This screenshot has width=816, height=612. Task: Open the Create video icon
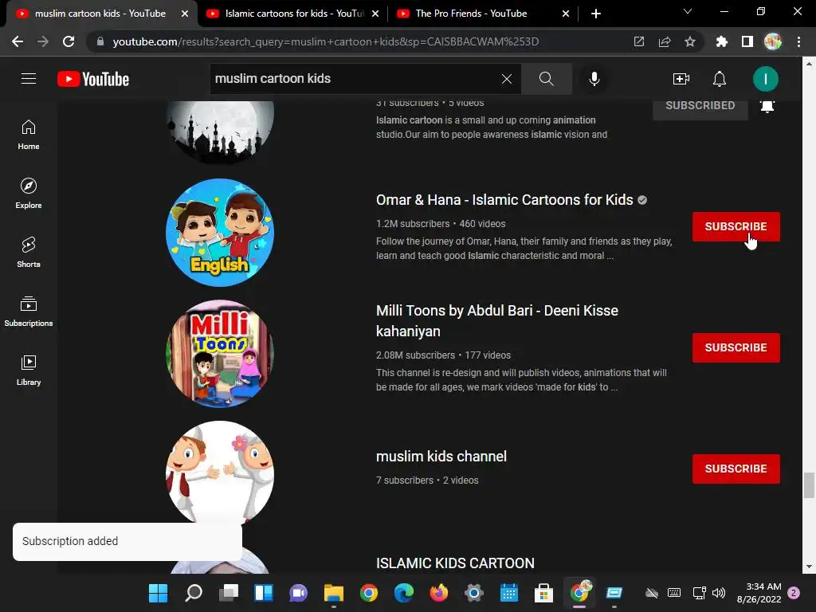[x=681, y=79]
